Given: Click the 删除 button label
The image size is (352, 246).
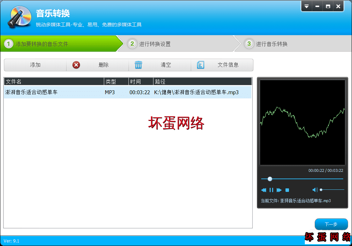Looking at the screenshot, I should (103, 65).
